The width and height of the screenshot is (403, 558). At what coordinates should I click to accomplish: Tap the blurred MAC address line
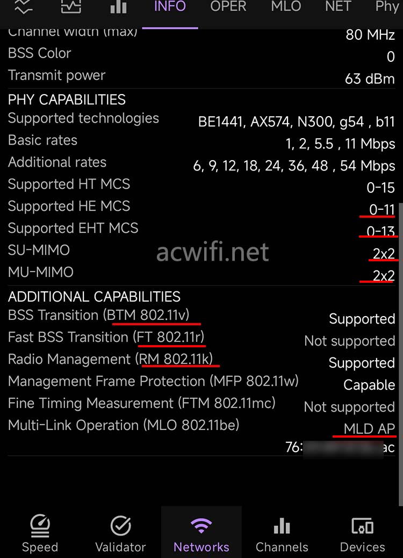pyautogui.click(x=340, y=447)
